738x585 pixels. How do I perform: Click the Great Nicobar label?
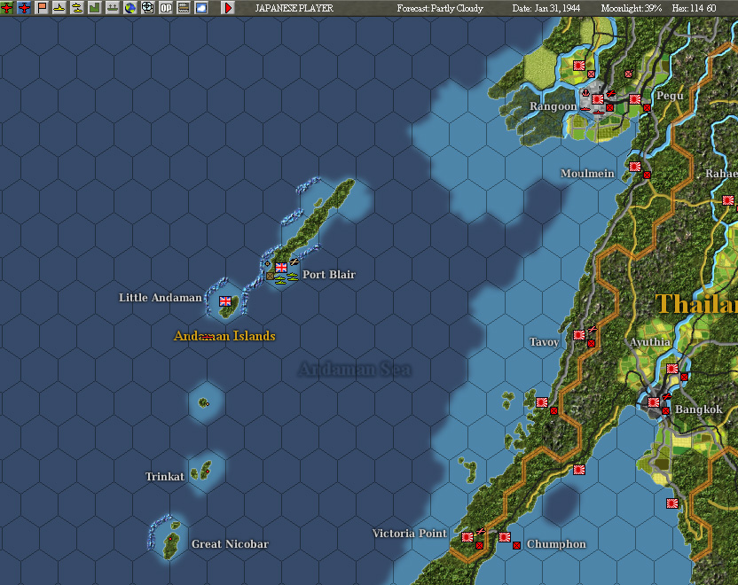[x=230, y=544]
